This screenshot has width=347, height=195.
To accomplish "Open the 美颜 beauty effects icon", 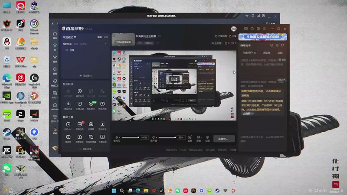I will 190,138.
